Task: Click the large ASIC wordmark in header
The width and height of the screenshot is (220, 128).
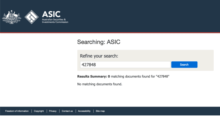Action: coord(51,14)
